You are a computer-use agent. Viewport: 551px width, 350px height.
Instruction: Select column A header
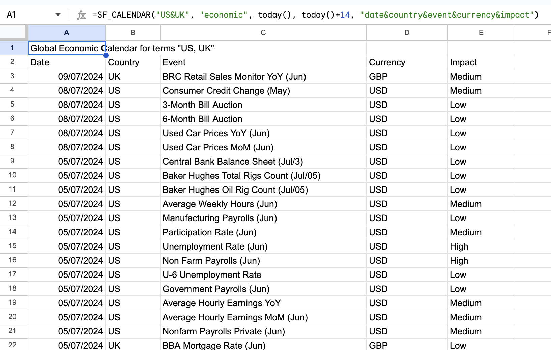pyautogui.click(x=67, y=33)
